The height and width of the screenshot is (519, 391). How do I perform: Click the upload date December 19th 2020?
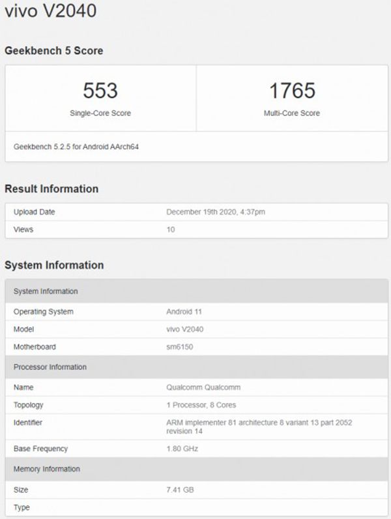[215, 212]
